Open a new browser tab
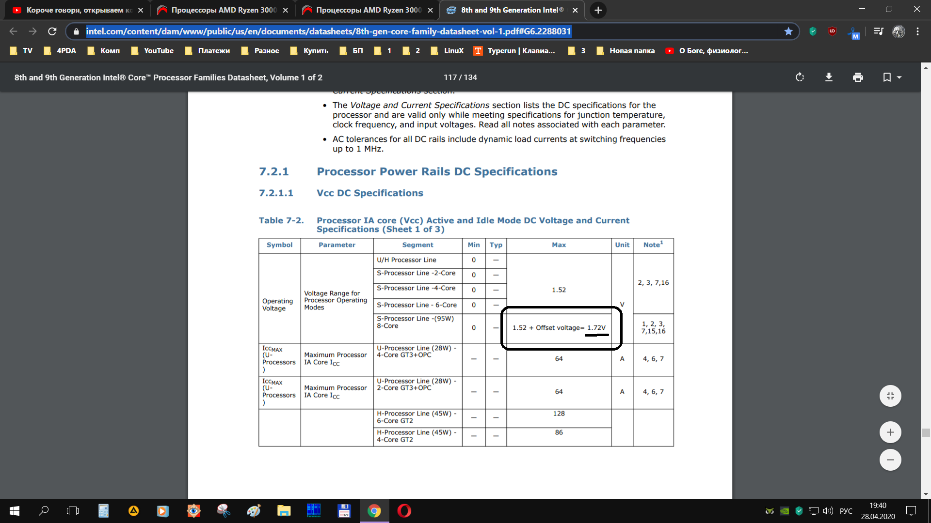 [x=598, y=10]
